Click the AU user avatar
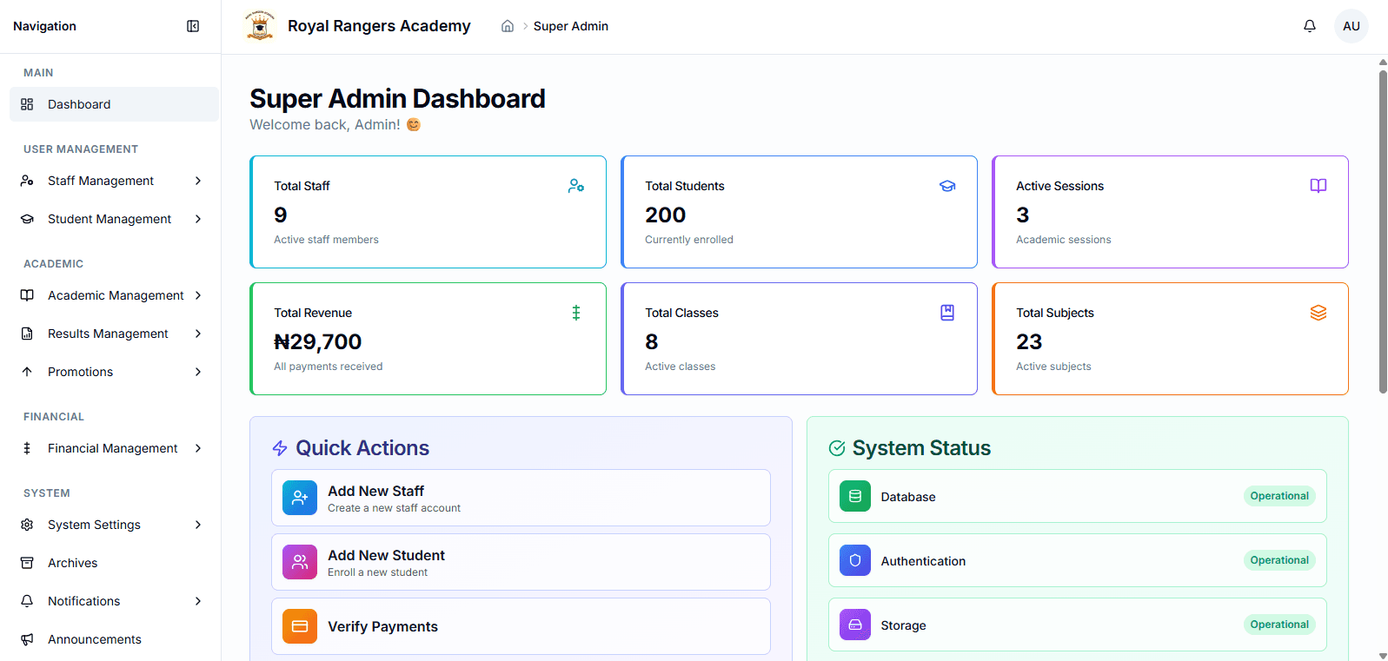 click(1351, 26)
